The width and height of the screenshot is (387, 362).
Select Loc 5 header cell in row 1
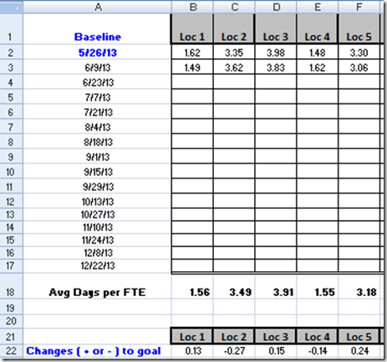pyautogui.click(x=359, y=29)
